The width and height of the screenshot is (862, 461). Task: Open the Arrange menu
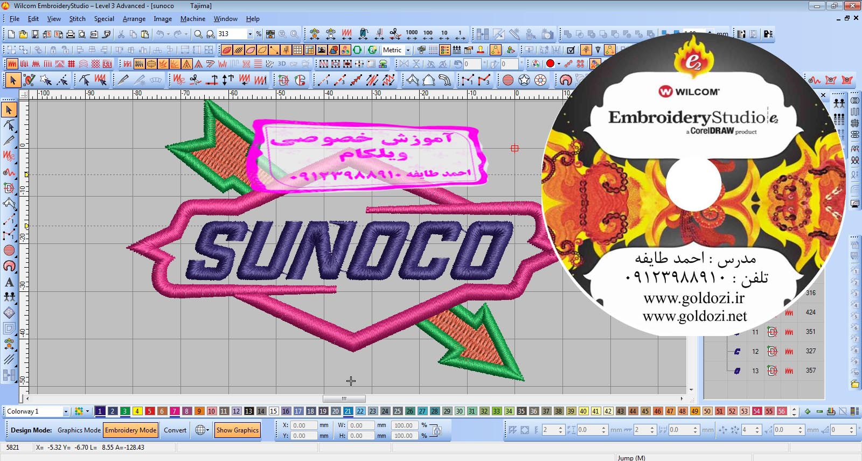click(x=134, y=19)
